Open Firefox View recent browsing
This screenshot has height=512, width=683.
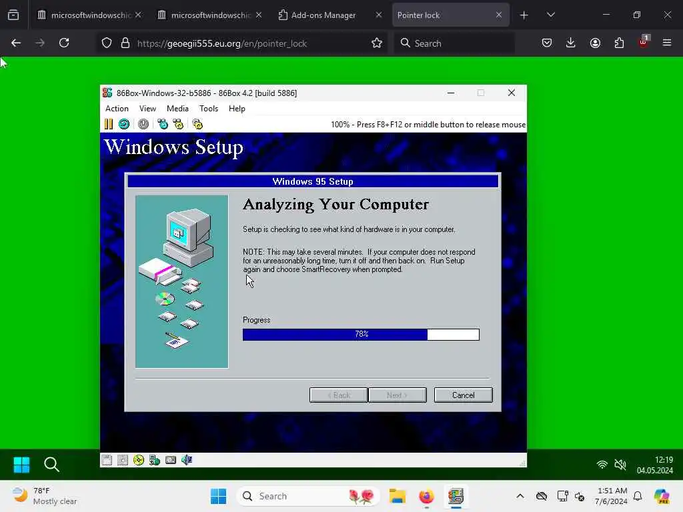coord(13,15)
